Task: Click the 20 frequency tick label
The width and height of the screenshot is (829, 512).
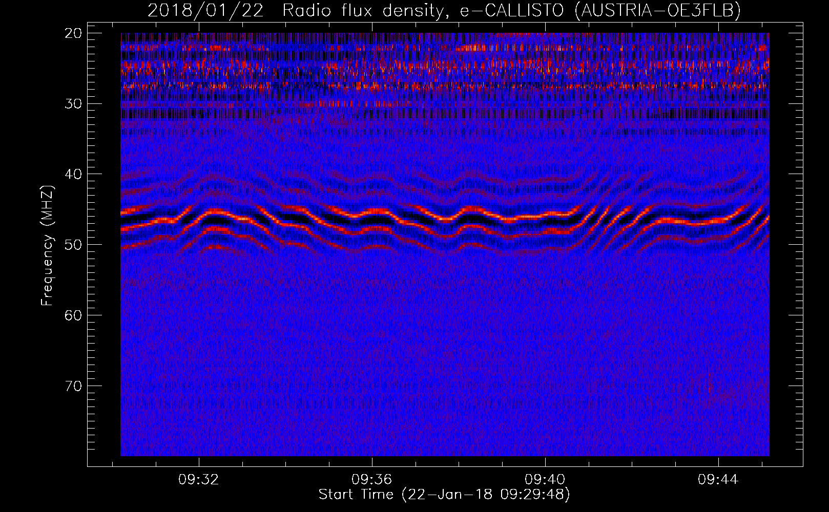Action: pos(74,33)
